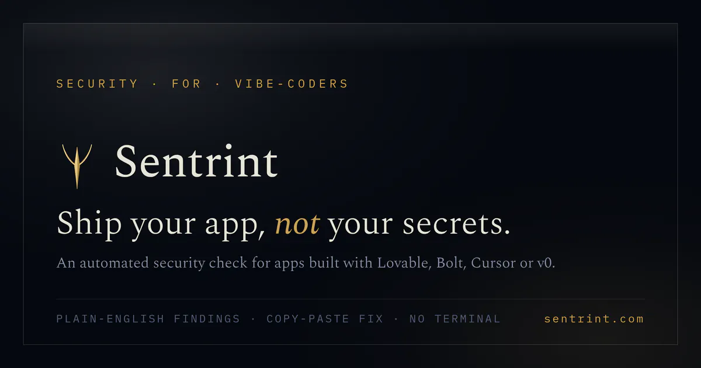
Task: Click the word FOR in the top tagline
Action: [186, 84]
